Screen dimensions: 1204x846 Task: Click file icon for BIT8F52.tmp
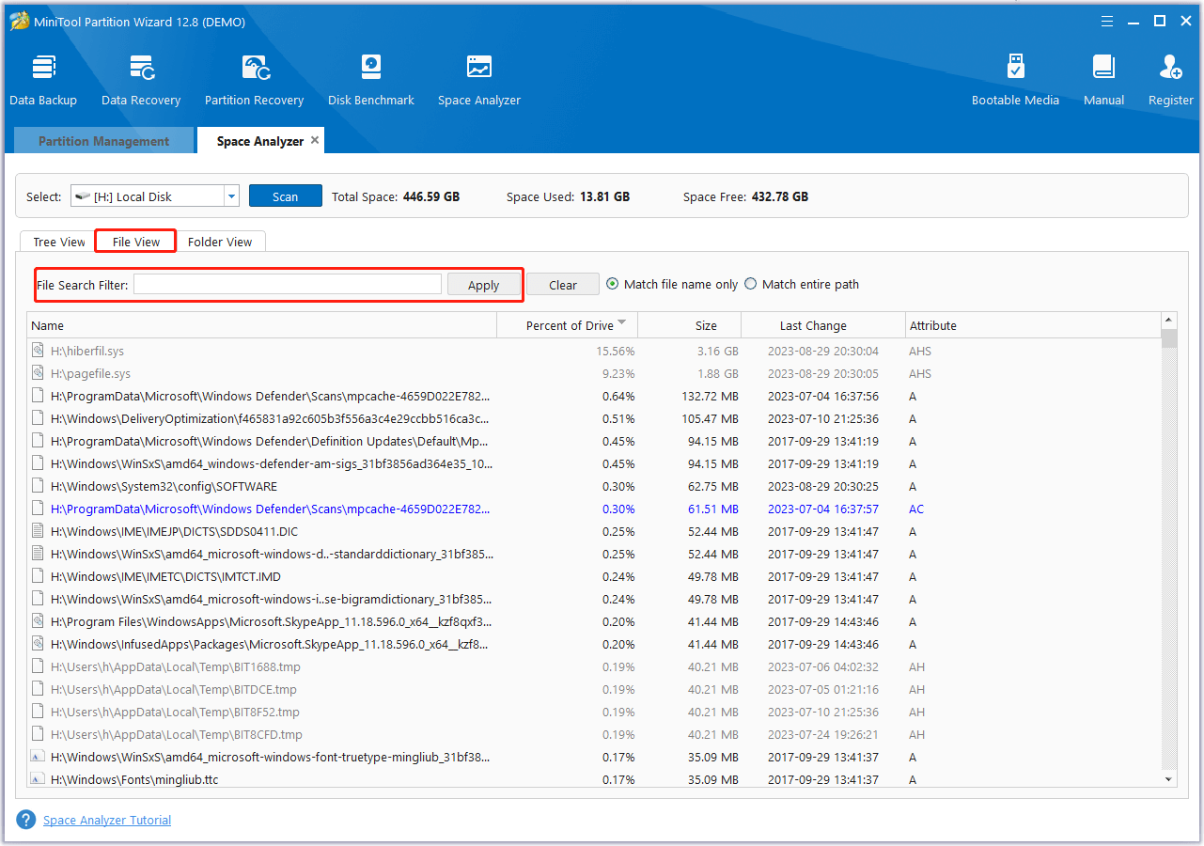pyautogui.click(x=38, y=712)
